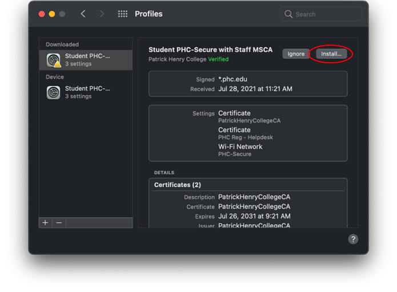Click the 'Wi-Fi Network' setting entry

tap(240, 147)
